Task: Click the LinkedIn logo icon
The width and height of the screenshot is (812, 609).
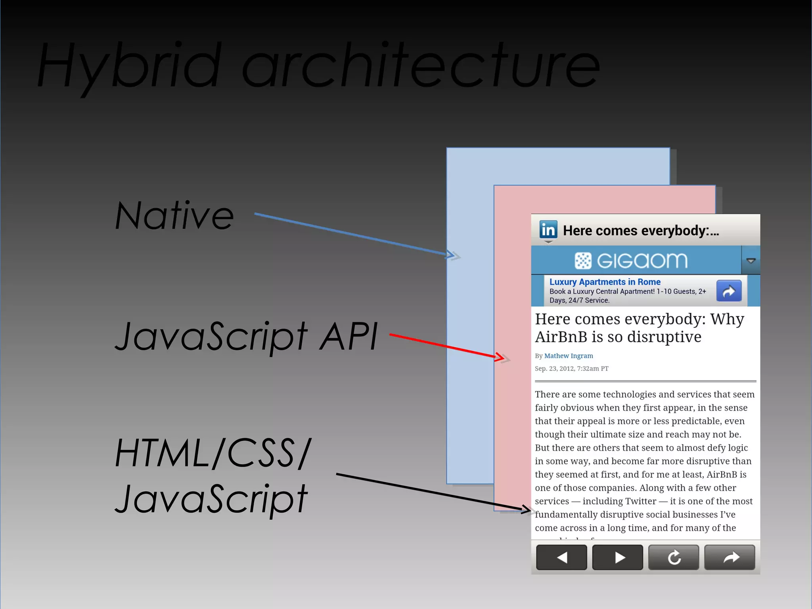Action: pyautogui.click(x=548, y=230)
